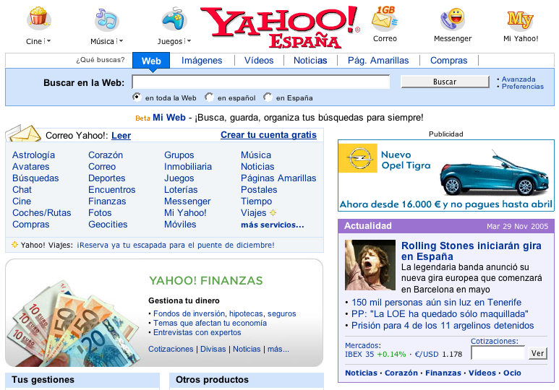The width and height of the screenshot is (559, 390).
Task: Switch to the Imágenes search tab
Action: (202, 61)
